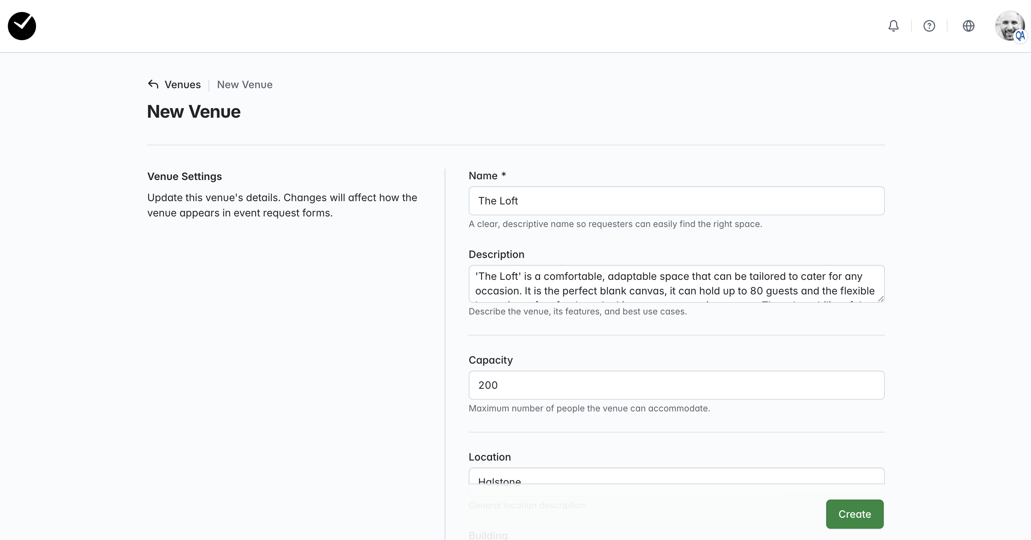The image size is (1031, 540).
Task: Click the 'Update this venue's details' description text
Action: pyautogui.click(x=282, y=205)
